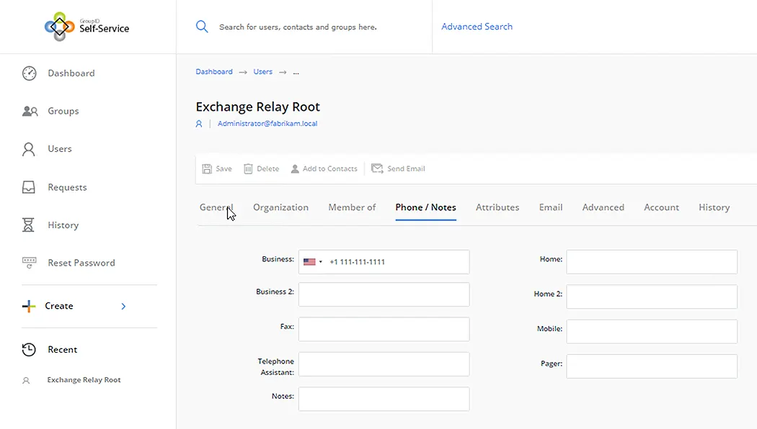Viewport: 757px width, 429px height.
Task: Click the Groups people icon in sidebar
Action: point(30,111)
